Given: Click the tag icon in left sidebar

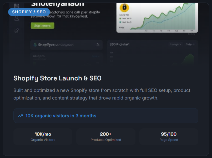Looking at the screenshot, I should click(17, 31).
